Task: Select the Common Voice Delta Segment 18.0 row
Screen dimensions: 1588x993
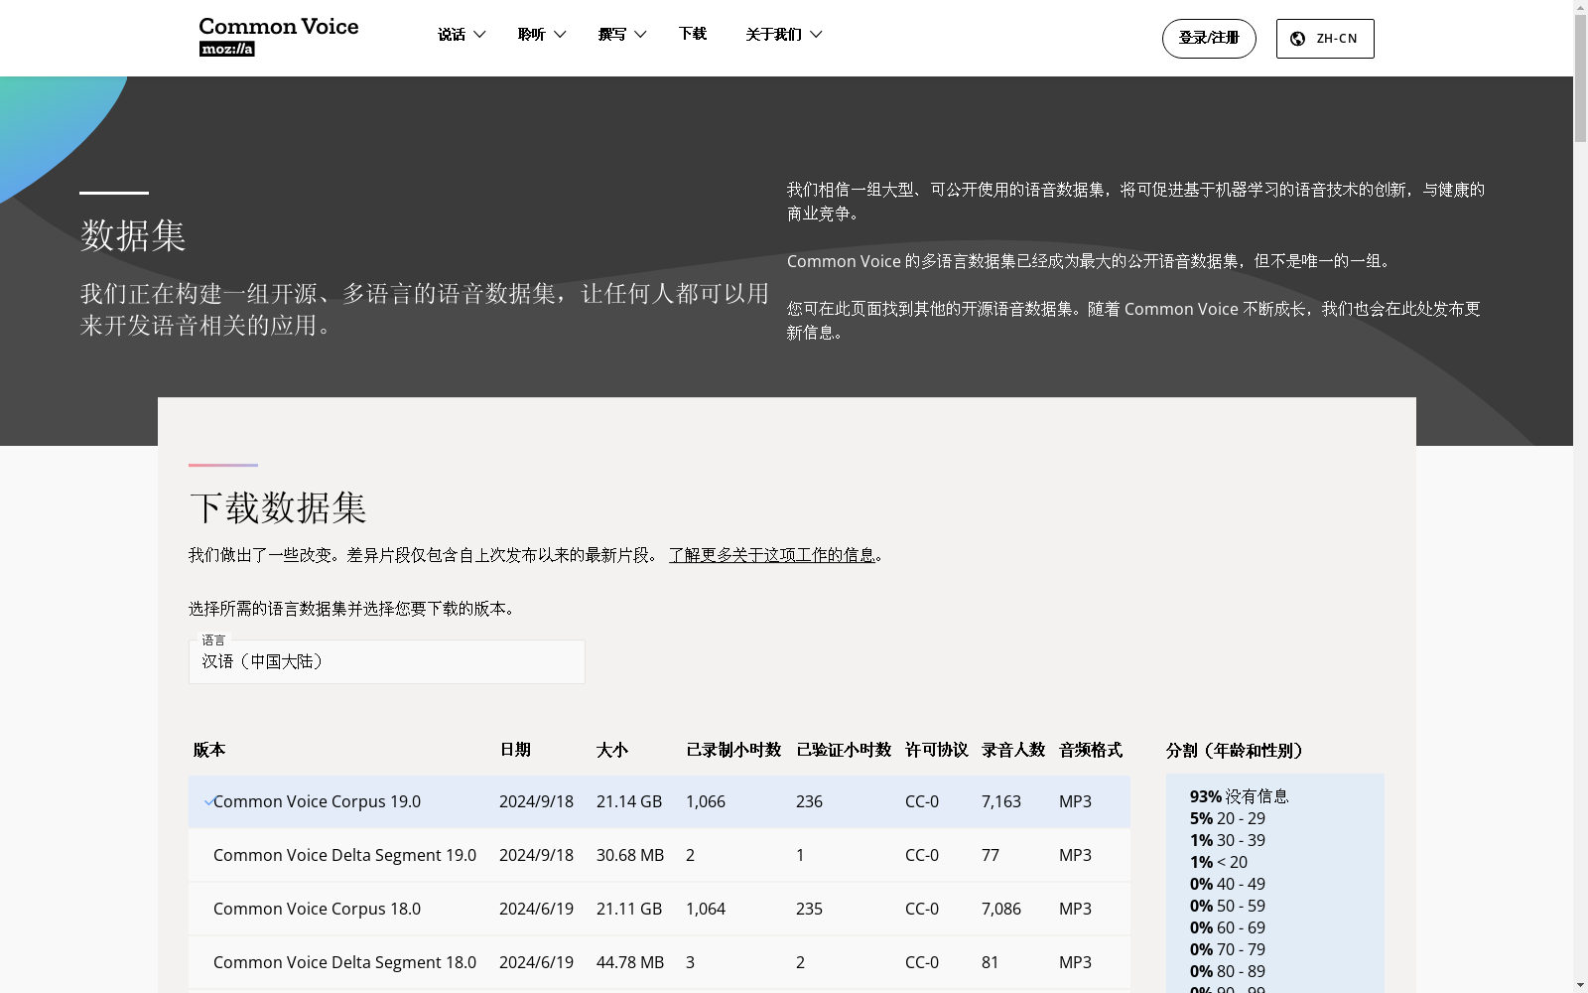Action: [x=659, y=962]
